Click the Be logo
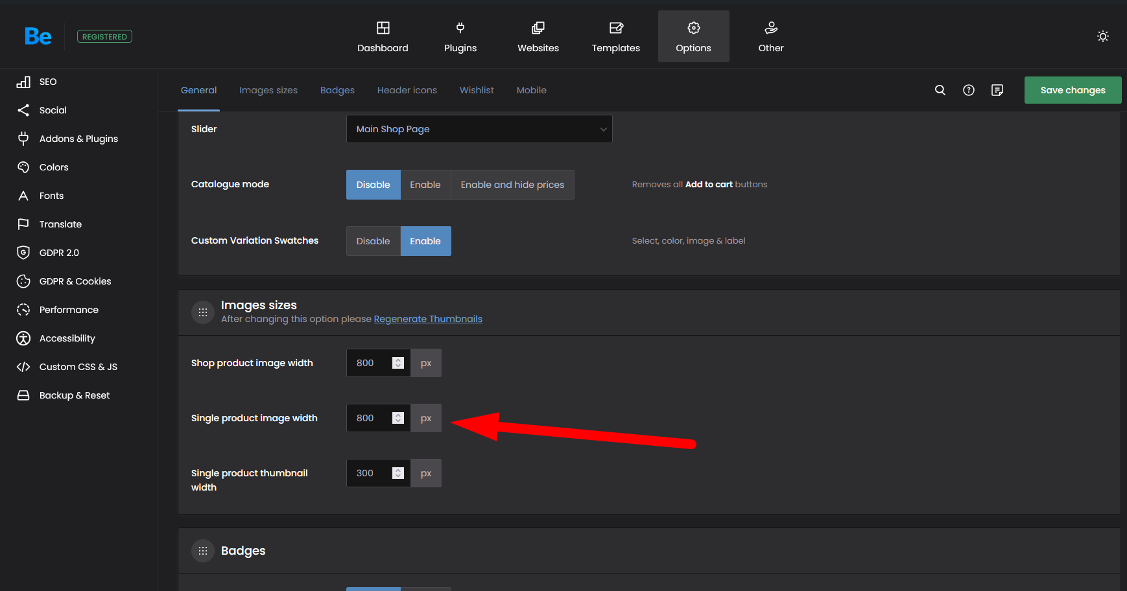The height and width of the screenshot is (591, 1127). [x=38, y=36]
